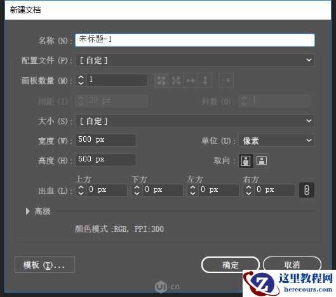Viewport: 336px width, 297px height.
Task: Click the 右方 right bleed stepper
Action: click(248, 190)
